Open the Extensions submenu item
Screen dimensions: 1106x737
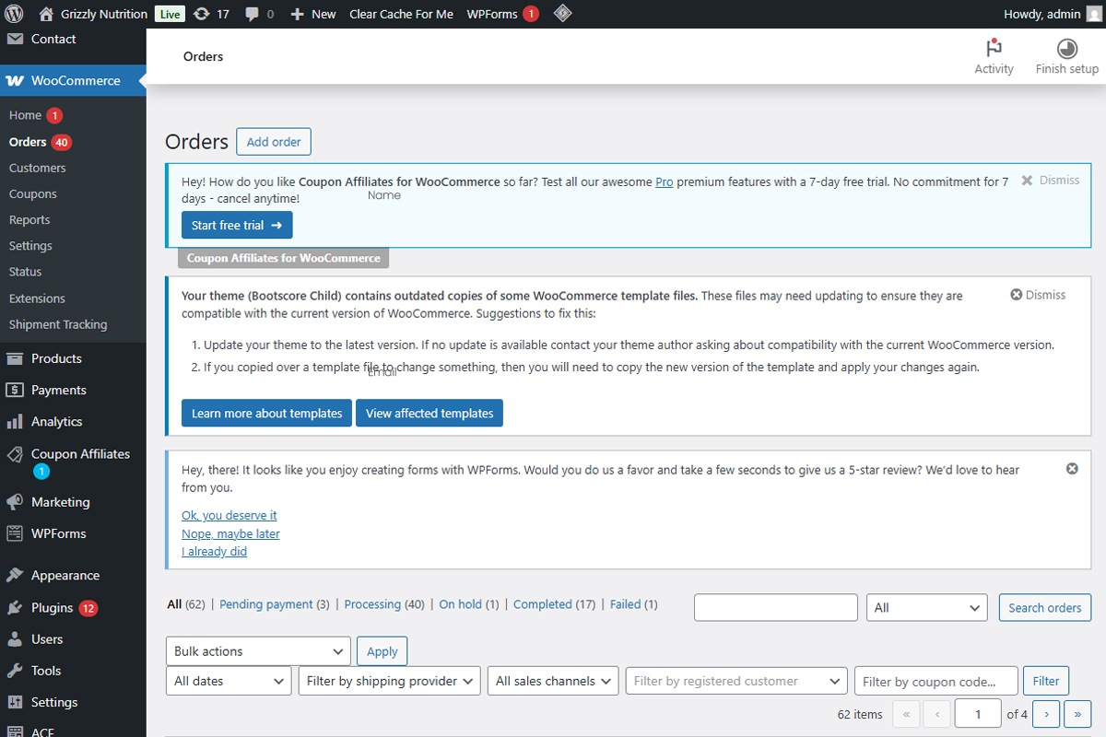coord(37,298)
